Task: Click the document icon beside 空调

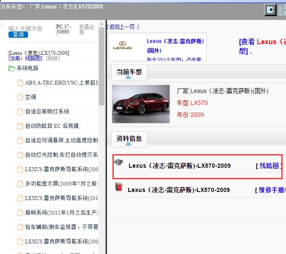Action: pos(20,97)
